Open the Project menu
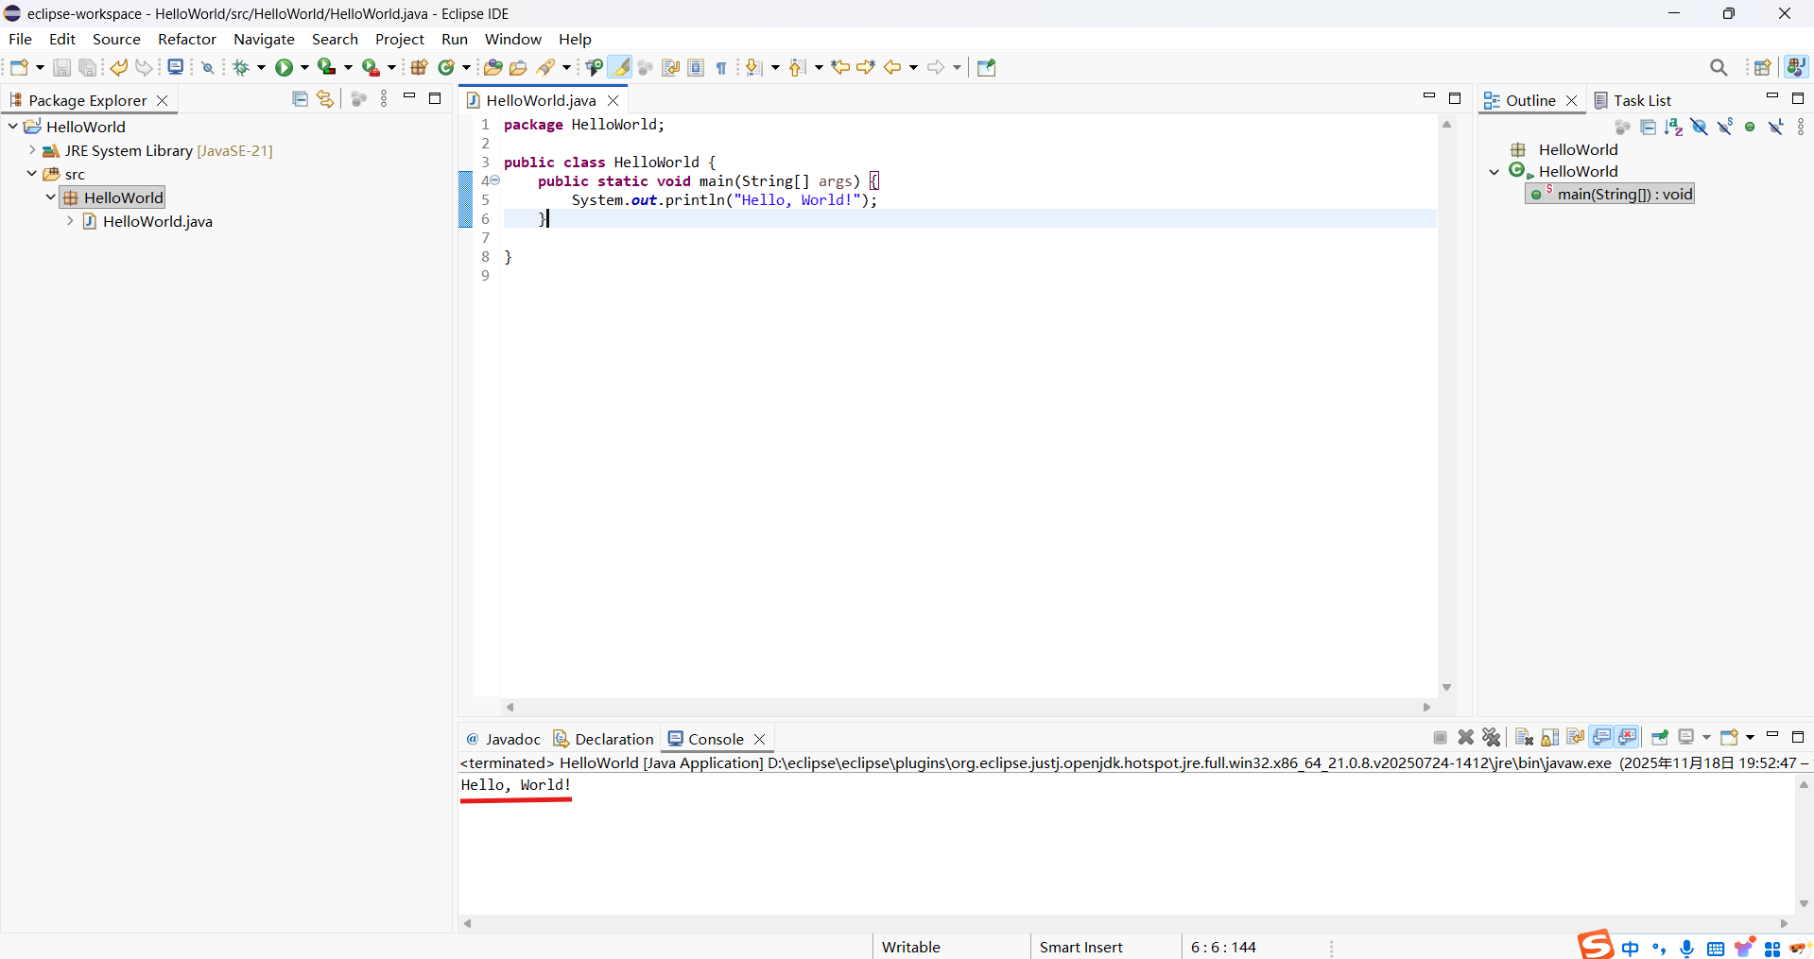 click(x=400, y=39)
